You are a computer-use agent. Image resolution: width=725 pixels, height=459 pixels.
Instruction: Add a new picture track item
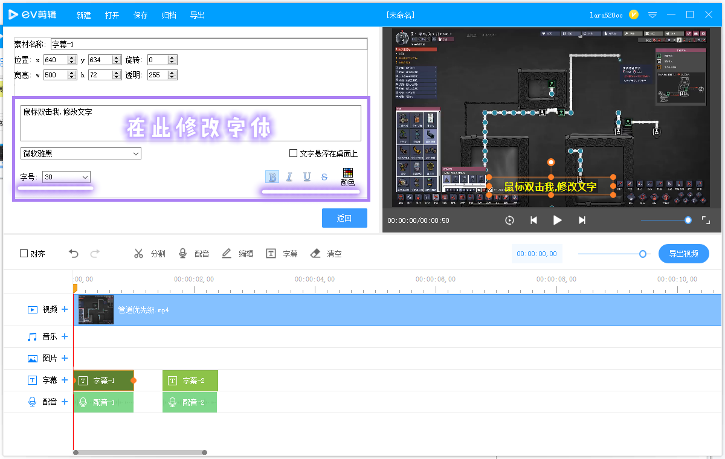click(65, 358)
